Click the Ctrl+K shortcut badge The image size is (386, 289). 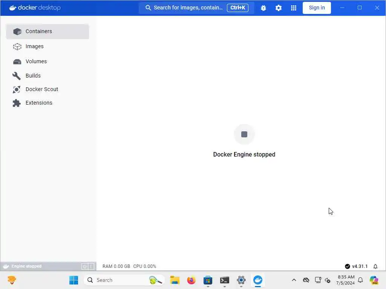pos(237,8)
